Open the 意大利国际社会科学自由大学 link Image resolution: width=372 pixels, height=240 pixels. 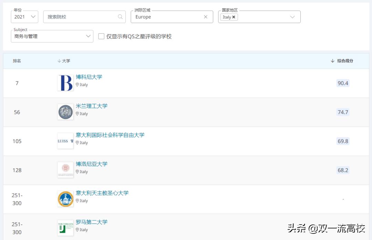pyautogui.click(x=110, y=135)
